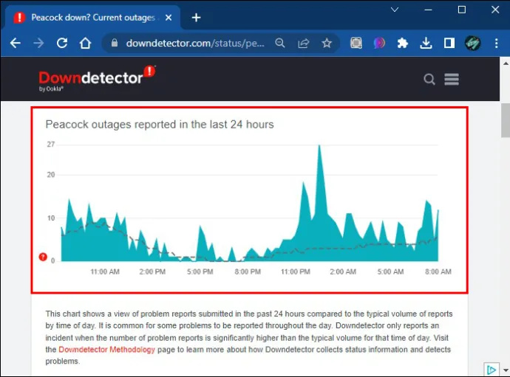Click the Downdetector logo
Screen dimensions: 510x377
coord(97,78)
